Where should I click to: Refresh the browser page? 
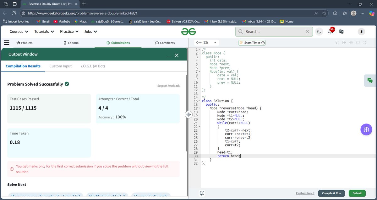[x=14, y=13]
